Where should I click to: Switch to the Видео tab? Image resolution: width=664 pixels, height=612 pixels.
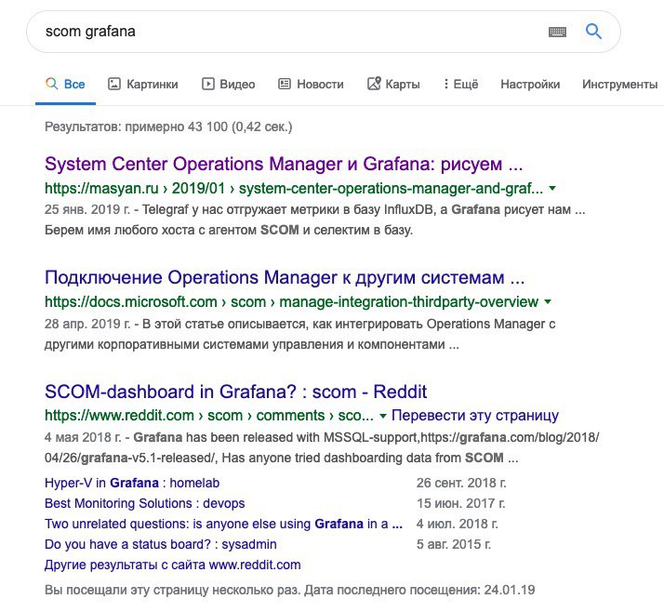pos(228,85)
